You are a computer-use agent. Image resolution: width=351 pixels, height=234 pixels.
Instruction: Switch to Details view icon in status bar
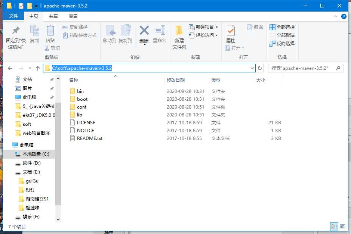tap(335, 227)
